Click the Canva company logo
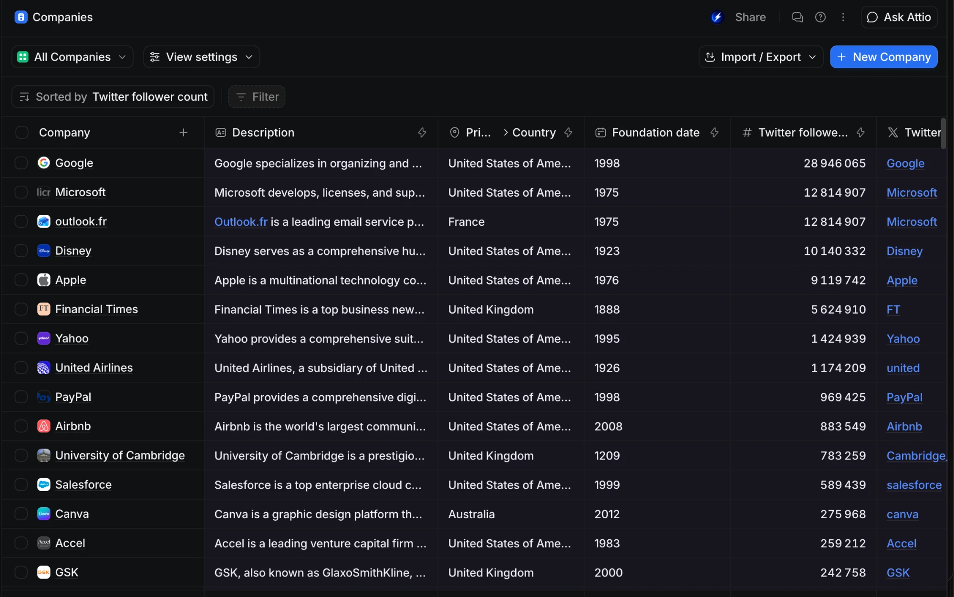Screen dimensions: 954x597 click(44, 513)
